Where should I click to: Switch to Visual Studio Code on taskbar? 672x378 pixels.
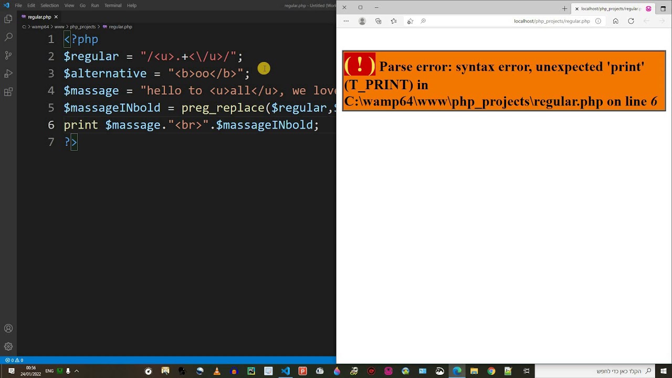pos(285,371)
